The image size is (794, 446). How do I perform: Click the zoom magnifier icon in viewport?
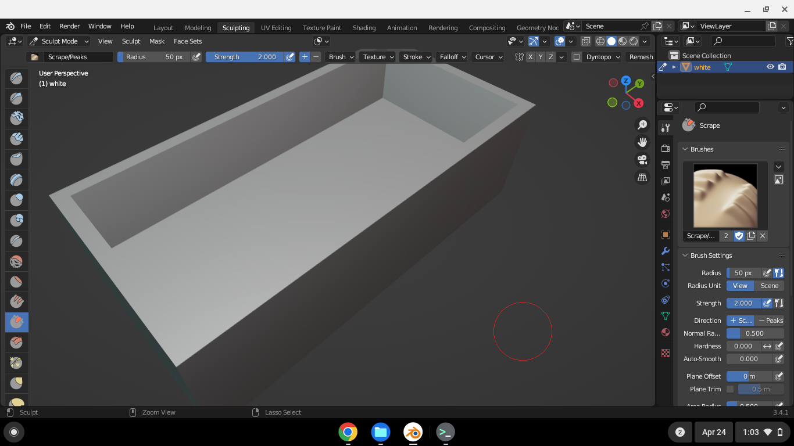(x=642, y=125)
